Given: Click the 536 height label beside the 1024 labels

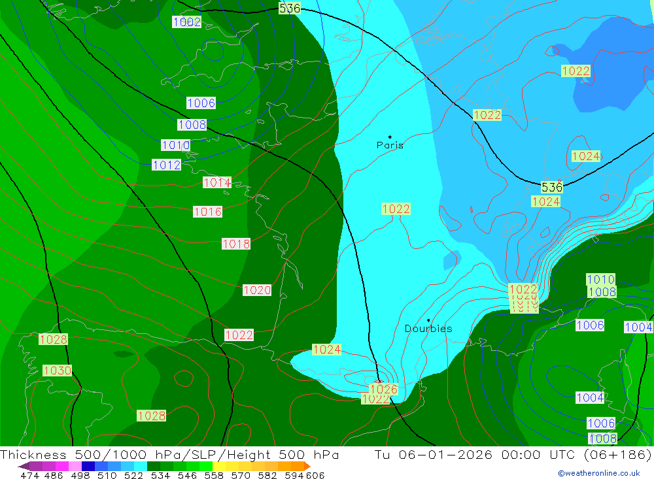Looking at the screenshot, I should (552, 187).
